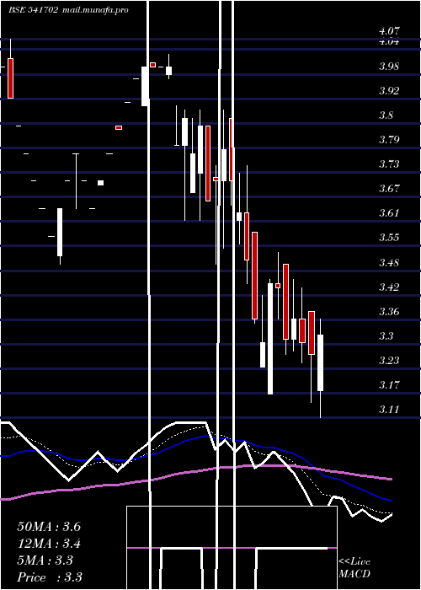Select the 3.73 price axis label
This screenshot has height=590, width=421.
coord(389,164)
